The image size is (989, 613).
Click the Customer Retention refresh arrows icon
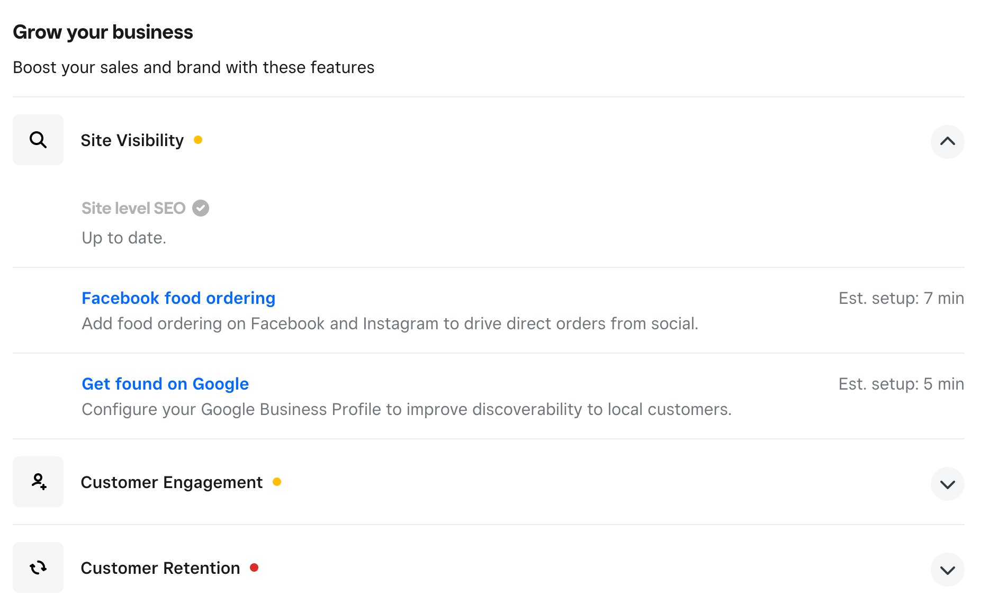[38, 567]
